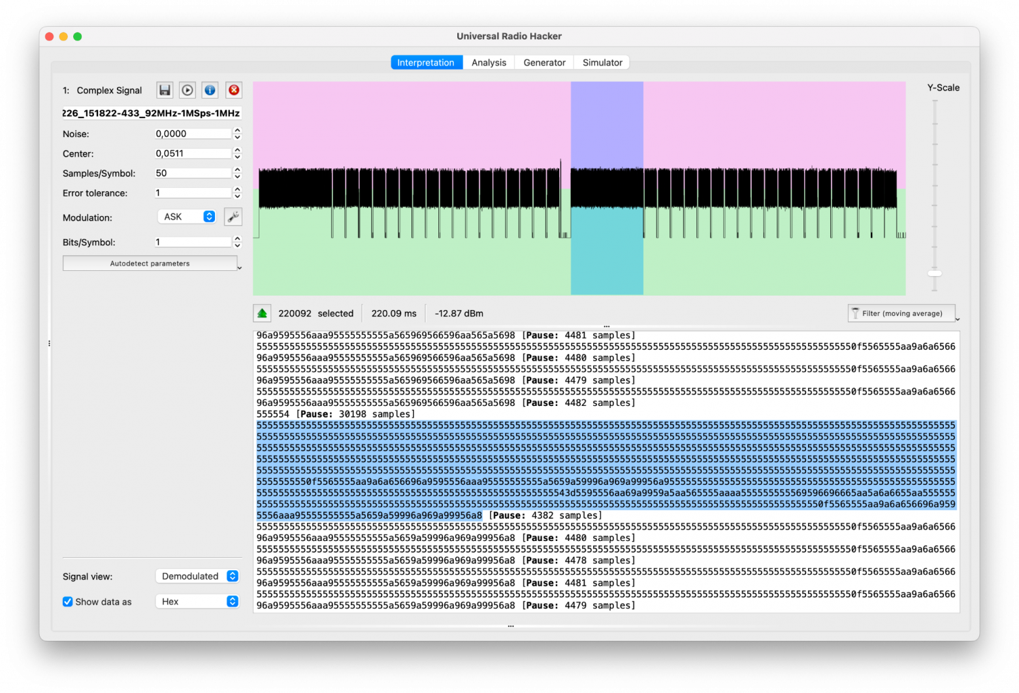Click the Noise value input field

tap(193, 134)
